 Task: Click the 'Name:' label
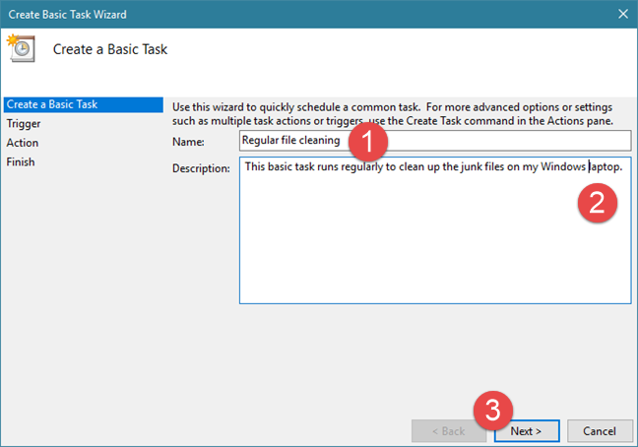(187, 142)
